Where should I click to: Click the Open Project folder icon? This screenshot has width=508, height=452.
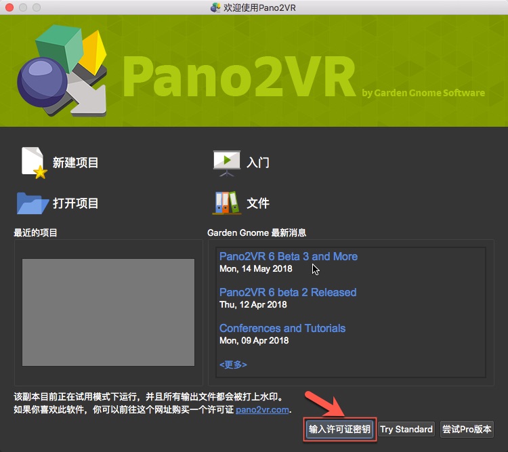(x=33, y=203)
